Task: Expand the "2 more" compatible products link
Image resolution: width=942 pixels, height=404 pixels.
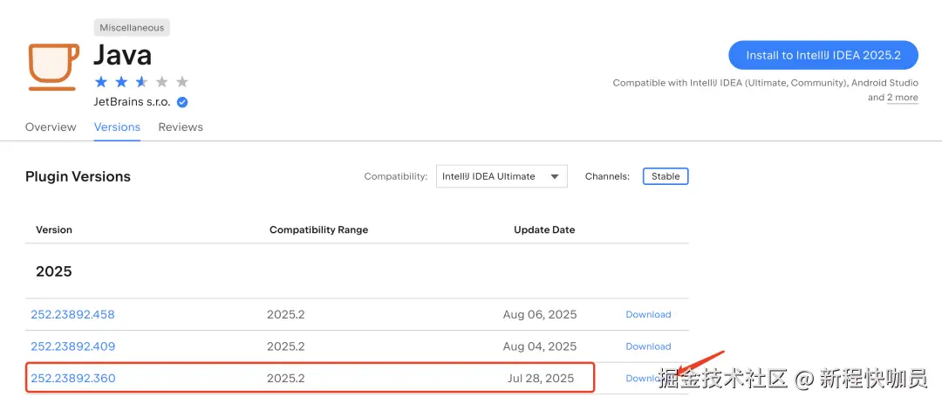Action: click(903, 98)
